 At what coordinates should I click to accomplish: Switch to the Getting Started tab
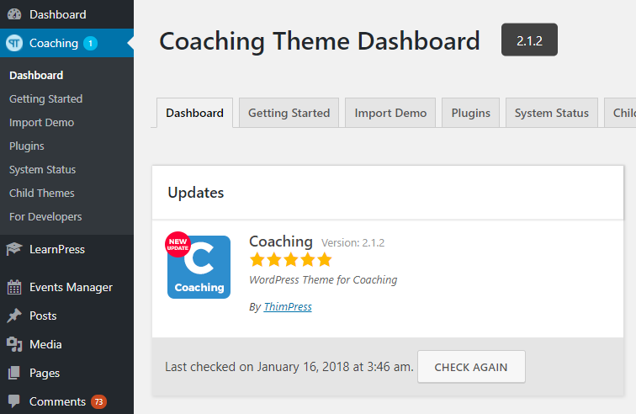coord(289,113)
